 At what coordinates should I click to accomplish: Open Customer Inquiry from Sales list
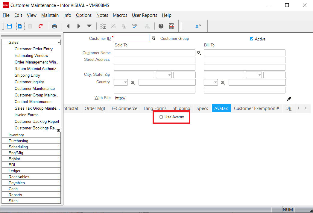coord(29,82)
